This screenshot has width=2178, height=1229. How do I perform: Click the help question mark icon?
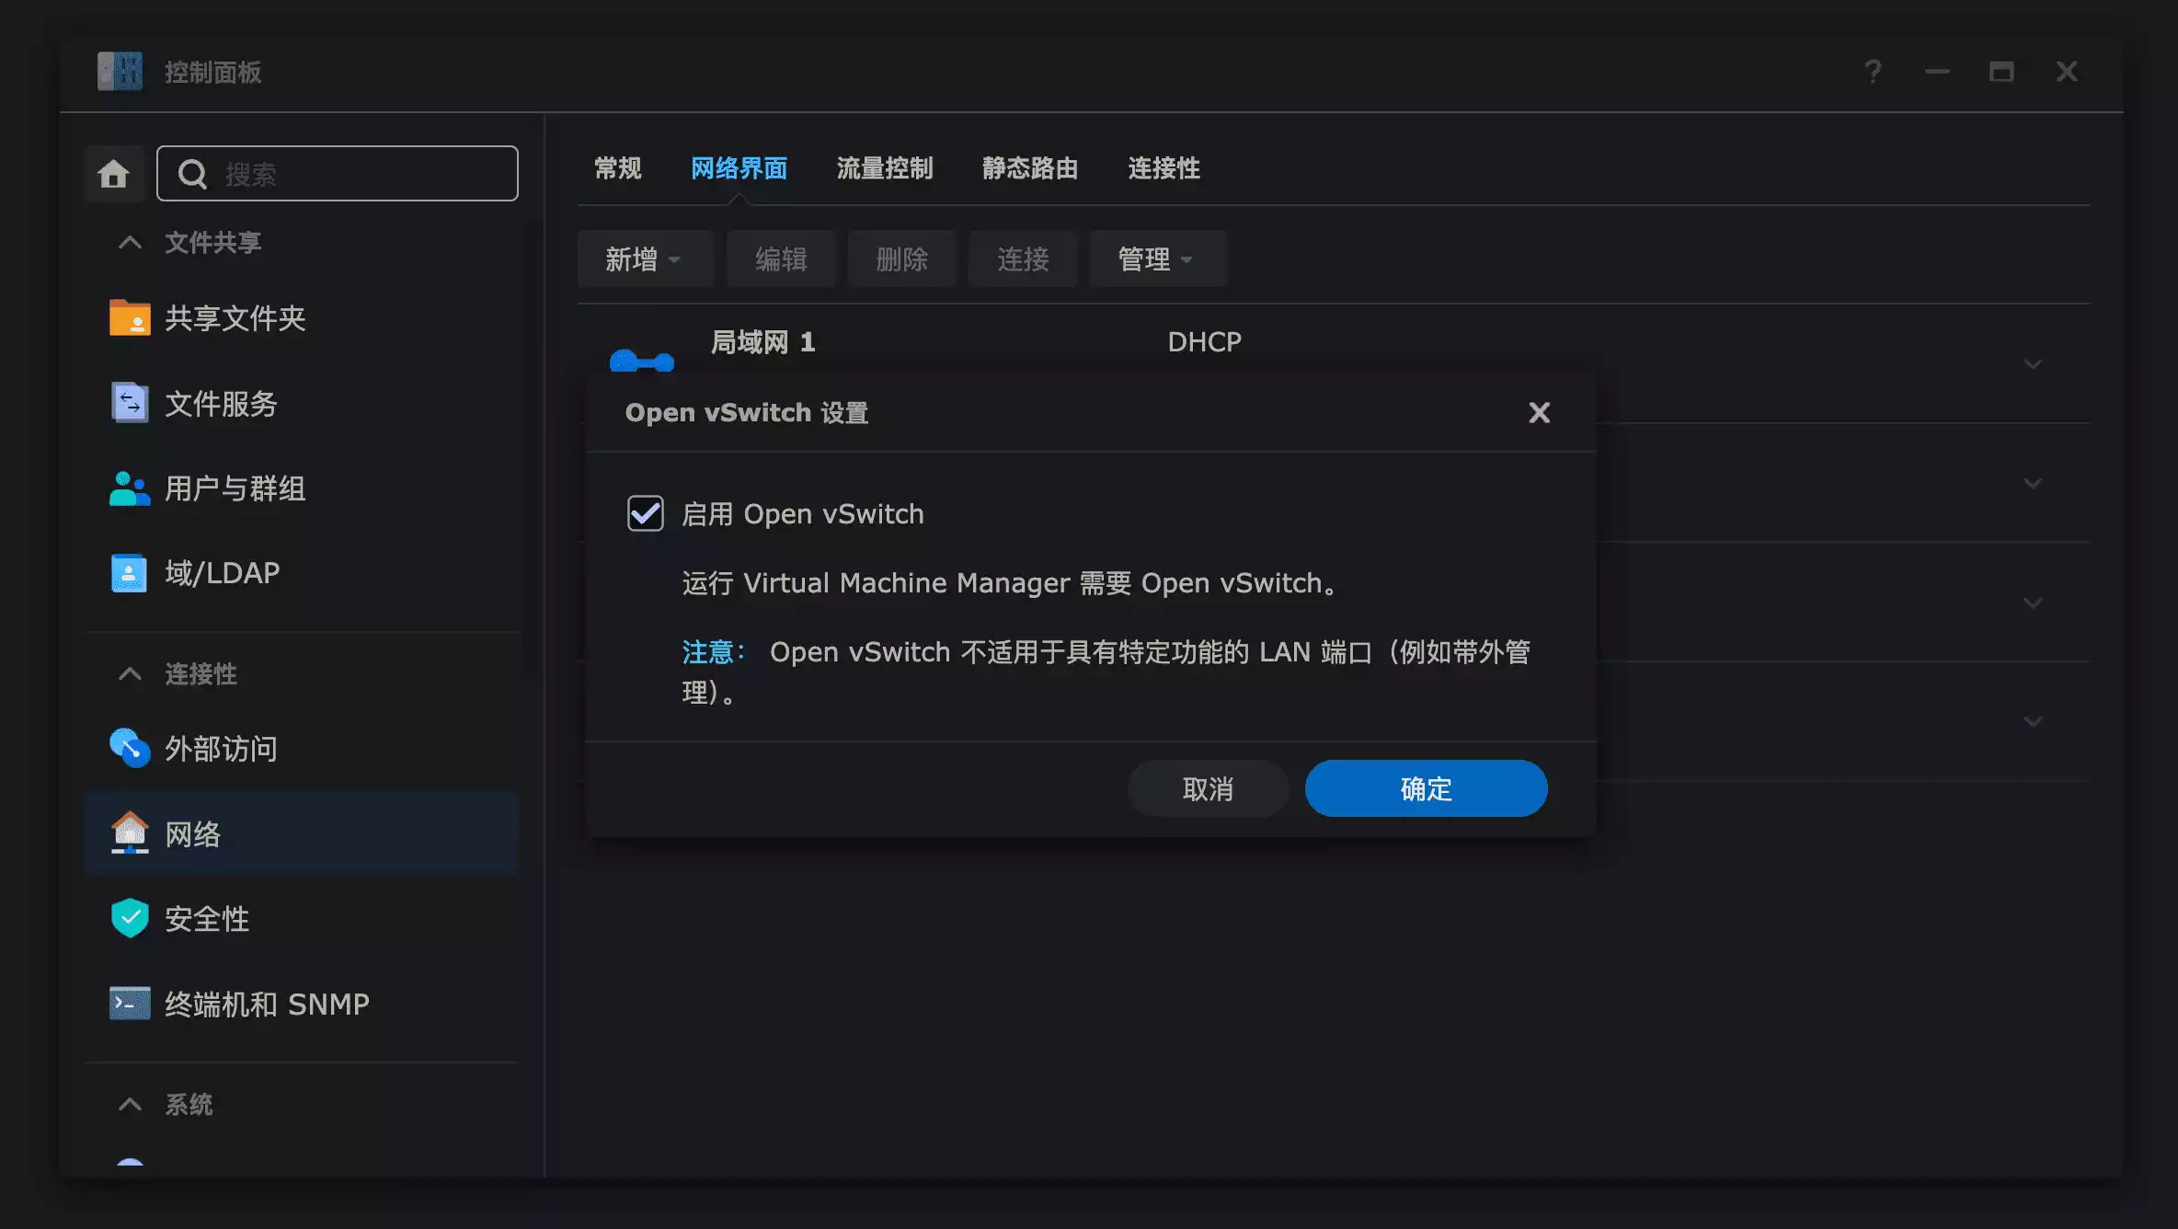coord(1873,72)
